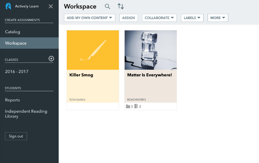Open the Collaborate dropdown
Image resolution: width=259 pixels, height=163 pixels.
159,18
